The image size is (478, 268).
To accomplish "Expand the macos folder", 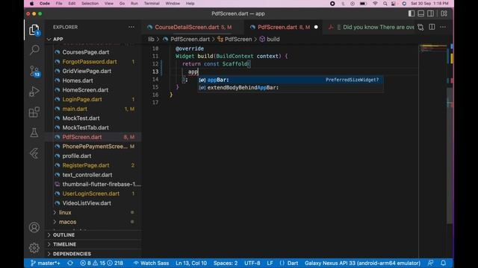I will (93, 222).
